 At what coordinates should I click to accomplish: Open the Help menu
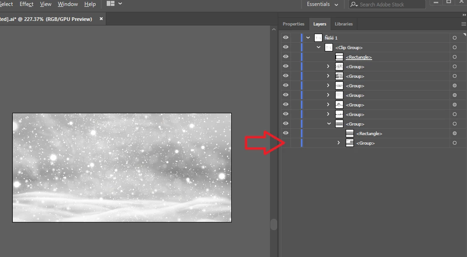[90, 4]
